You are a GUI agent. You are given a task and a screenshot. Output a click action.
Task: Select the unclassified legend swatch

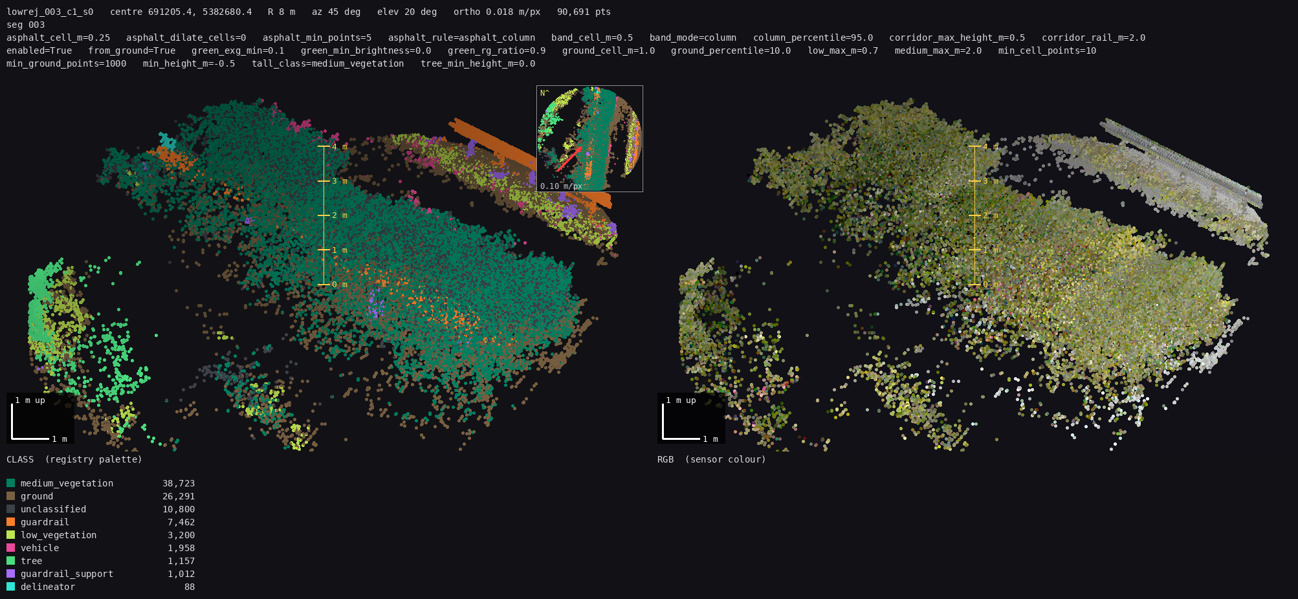(x=10, y=509)
